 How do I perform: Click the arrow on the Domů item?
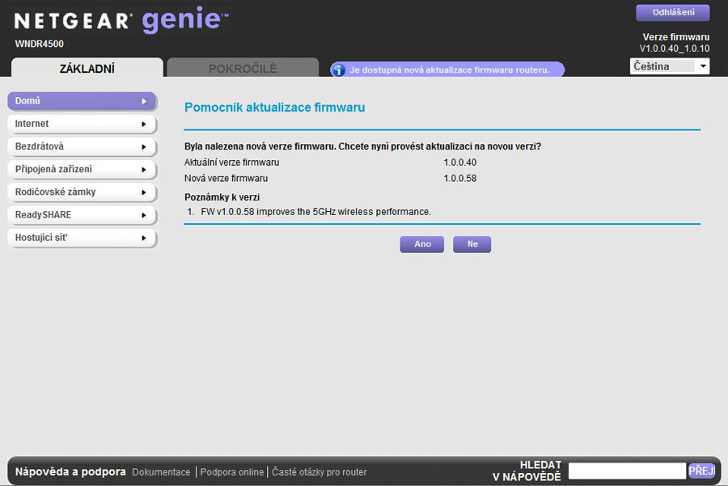[x=144, y=101]
